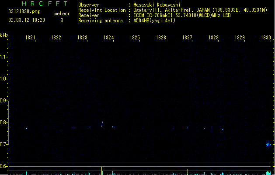275x175 pixels.
Task: Click the 1830 time axis label
Action: (266, 38)
